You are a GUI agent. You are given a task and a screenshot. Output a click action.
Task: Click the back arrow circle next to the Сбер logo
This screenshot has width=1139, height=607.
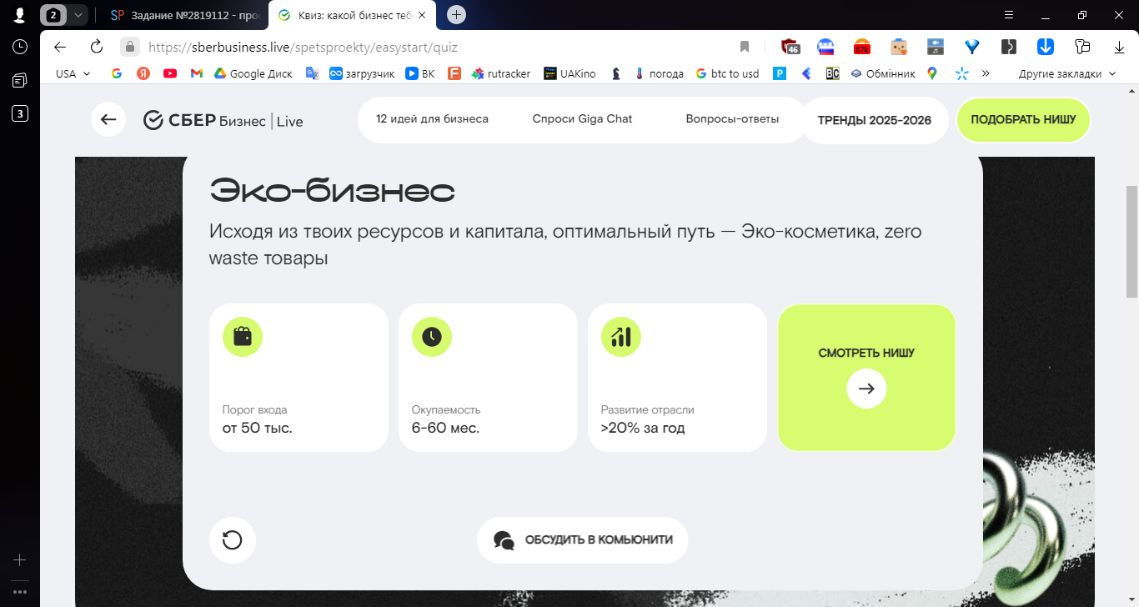(108, 119)
